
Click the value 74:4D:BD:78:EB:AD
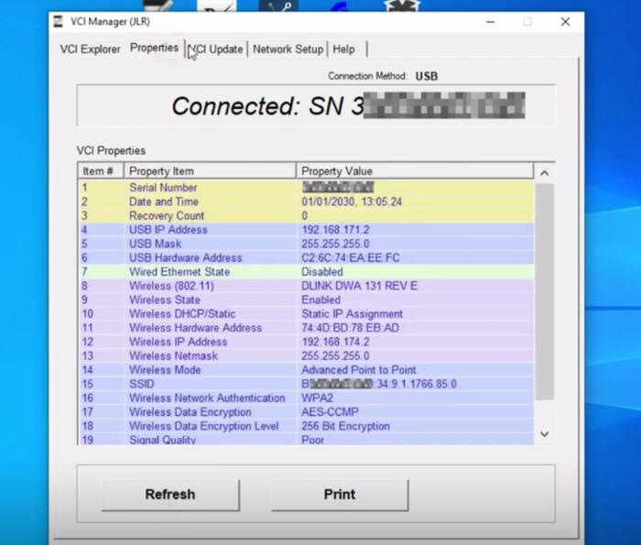[350, 328]
